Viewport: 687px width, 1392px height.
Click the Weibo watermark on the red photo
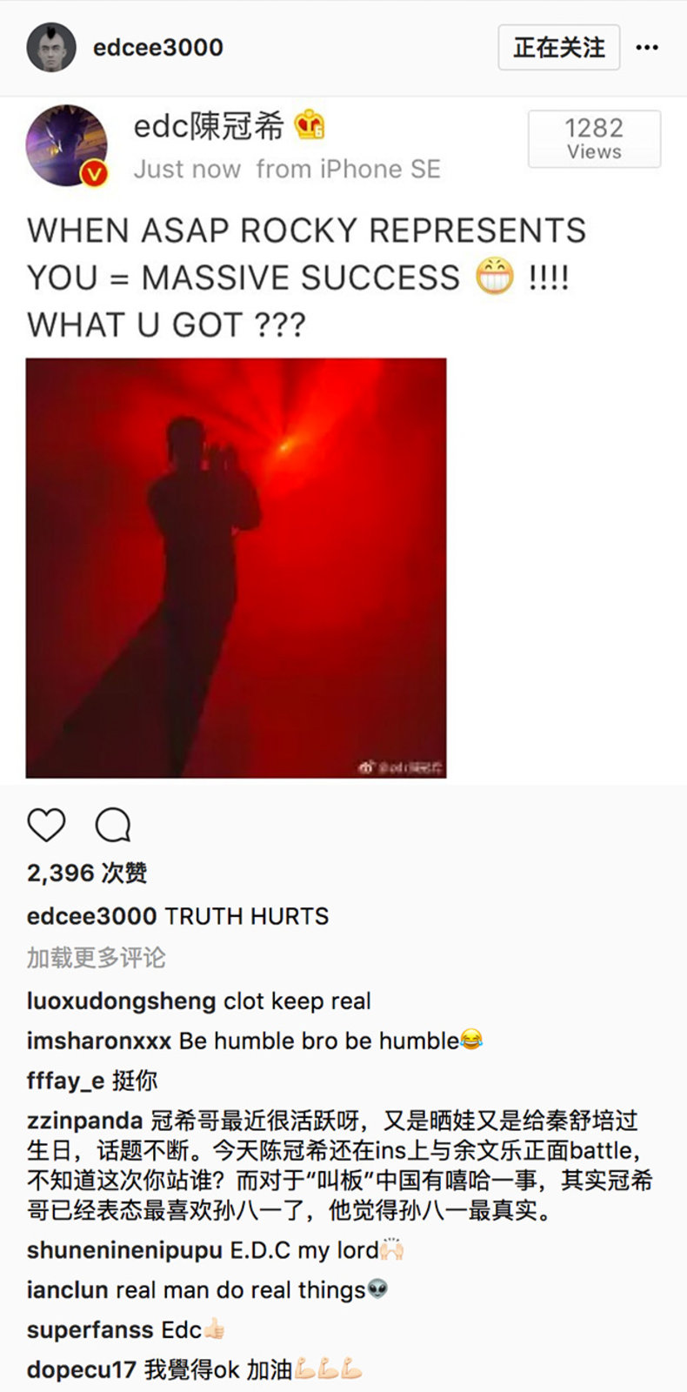pyautogui.click(x=400, y=767)
